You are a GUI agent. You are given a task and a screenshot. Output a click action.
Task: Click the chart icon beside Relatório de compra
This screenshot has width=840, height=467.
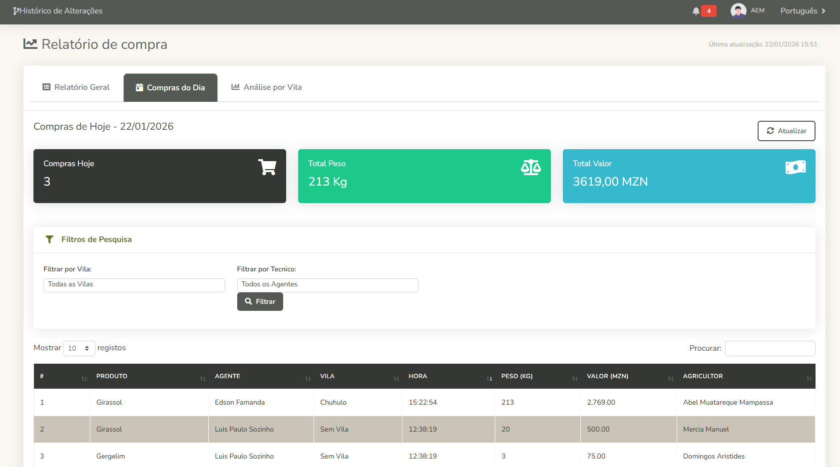(30, 44)
